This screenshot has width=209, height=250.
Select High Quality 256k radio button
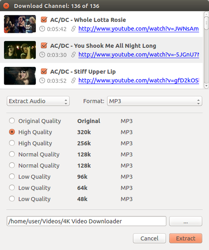point(12,143)
